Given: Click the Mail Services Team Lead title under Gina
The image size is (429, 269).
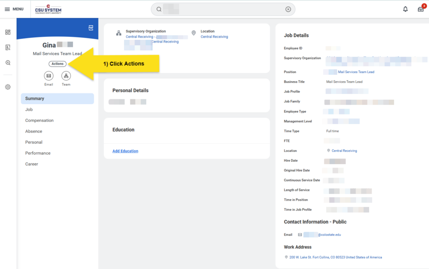Looking at the screenshot, I should [x=57, y=54].
